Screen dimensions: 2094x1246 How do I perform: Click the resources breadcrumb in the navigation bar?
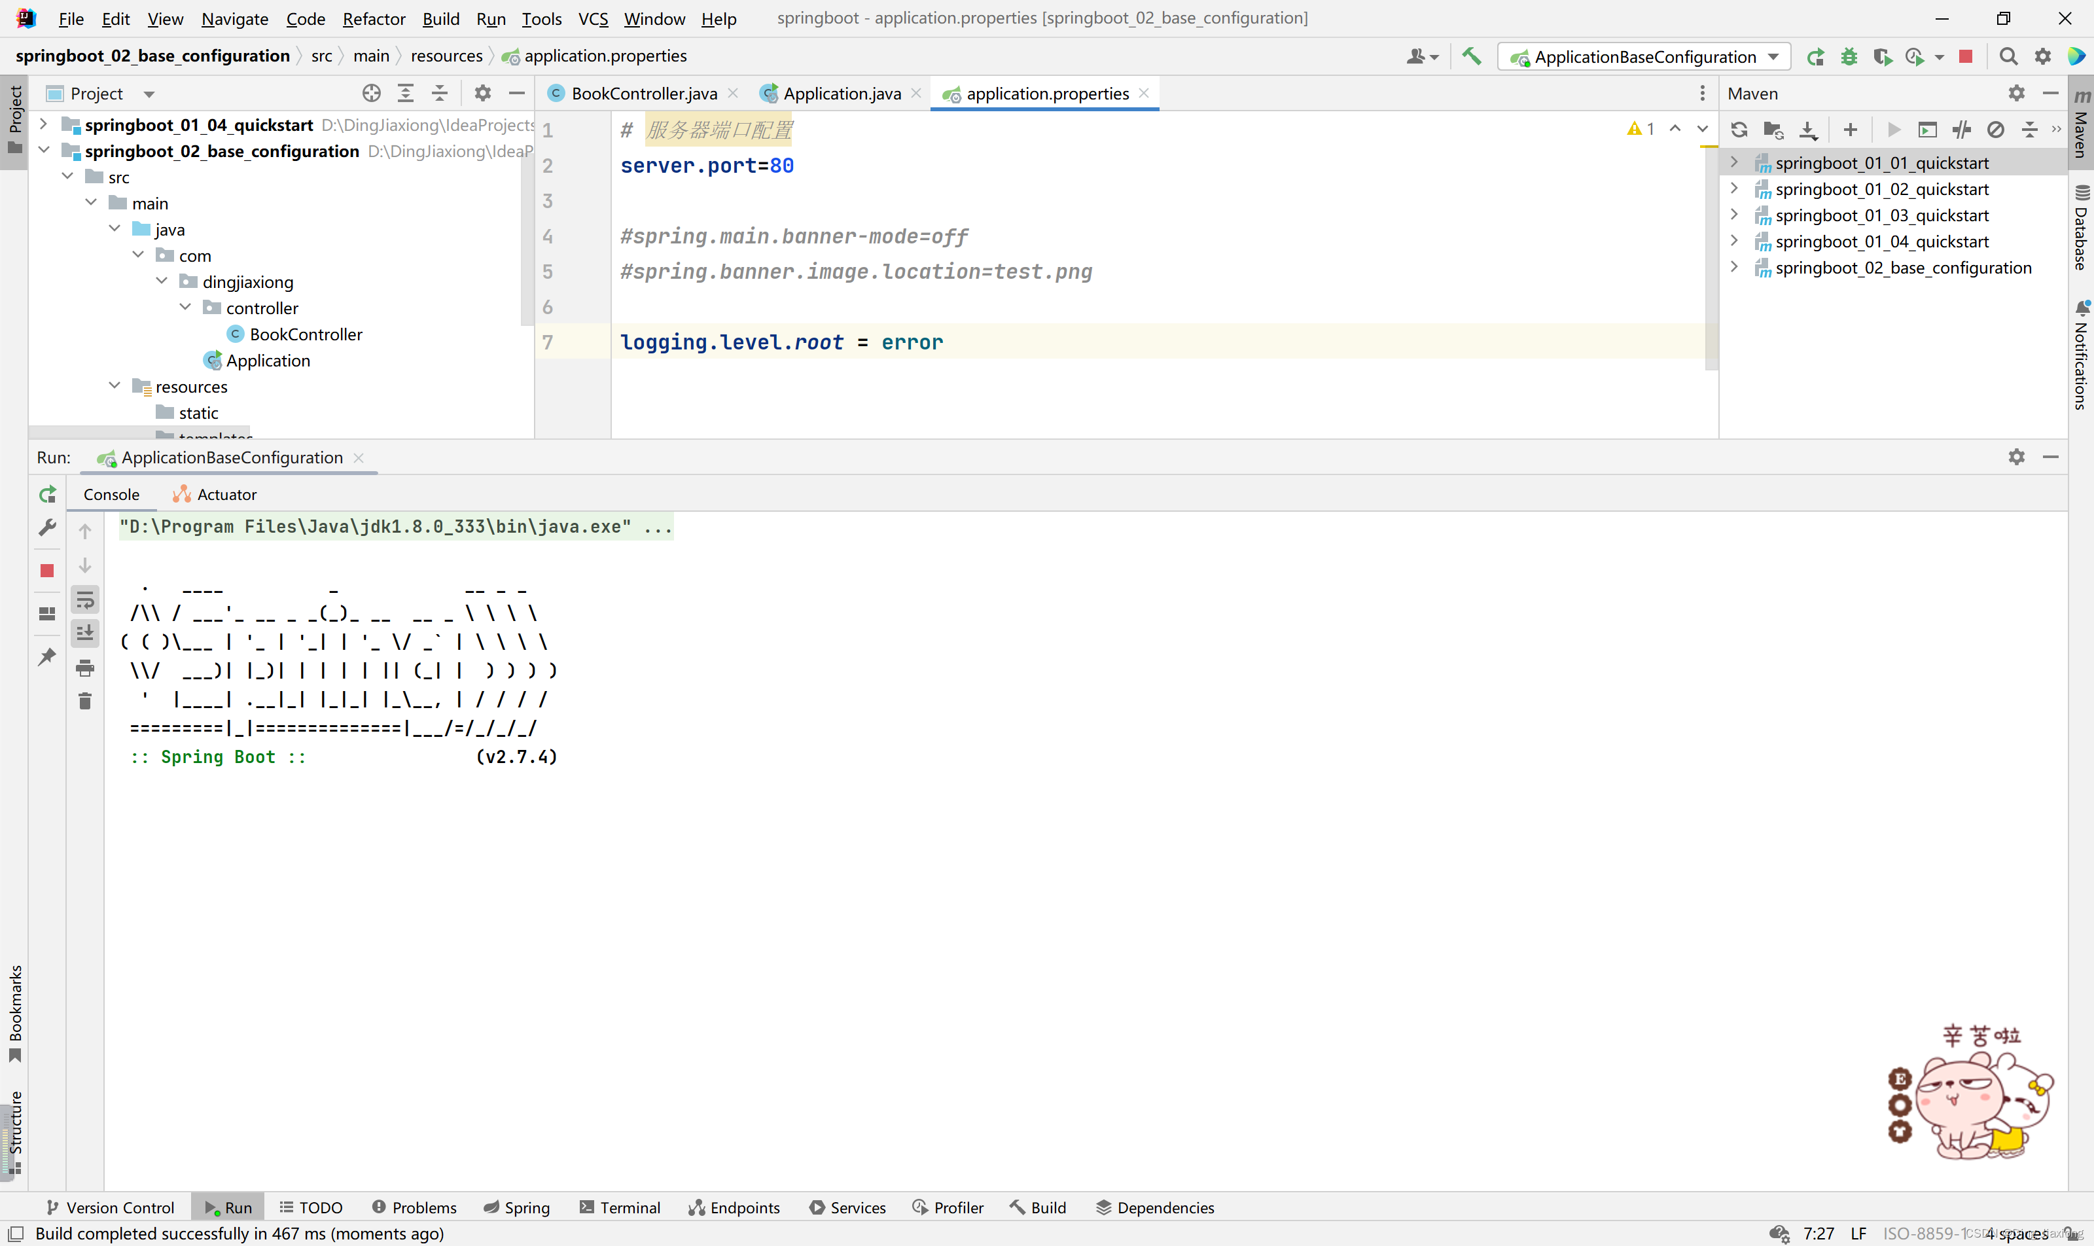click(x=447, y=56)
